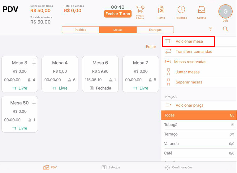This screenshot has height=173, width=237.
Task: Click the Transferir comandas arrows icon
Action: click(x=168, y=51)
